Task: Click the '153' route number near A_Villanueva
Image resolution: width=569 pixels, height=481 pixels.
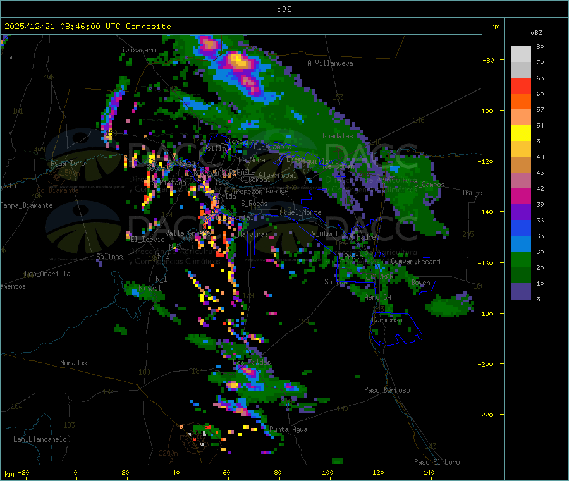Action: coord(338,97)
